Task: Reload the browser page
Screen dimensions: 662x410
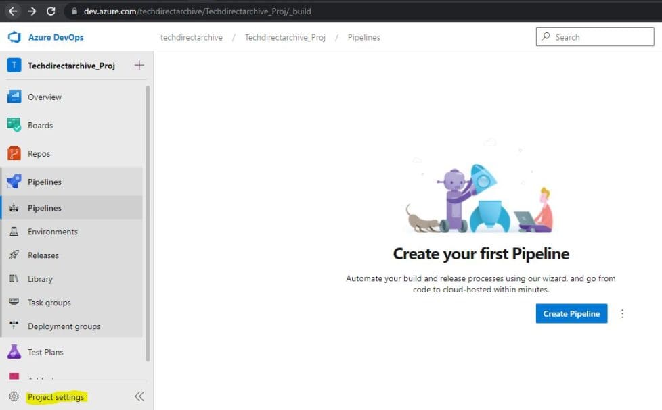Action: (x=51, y=11)
